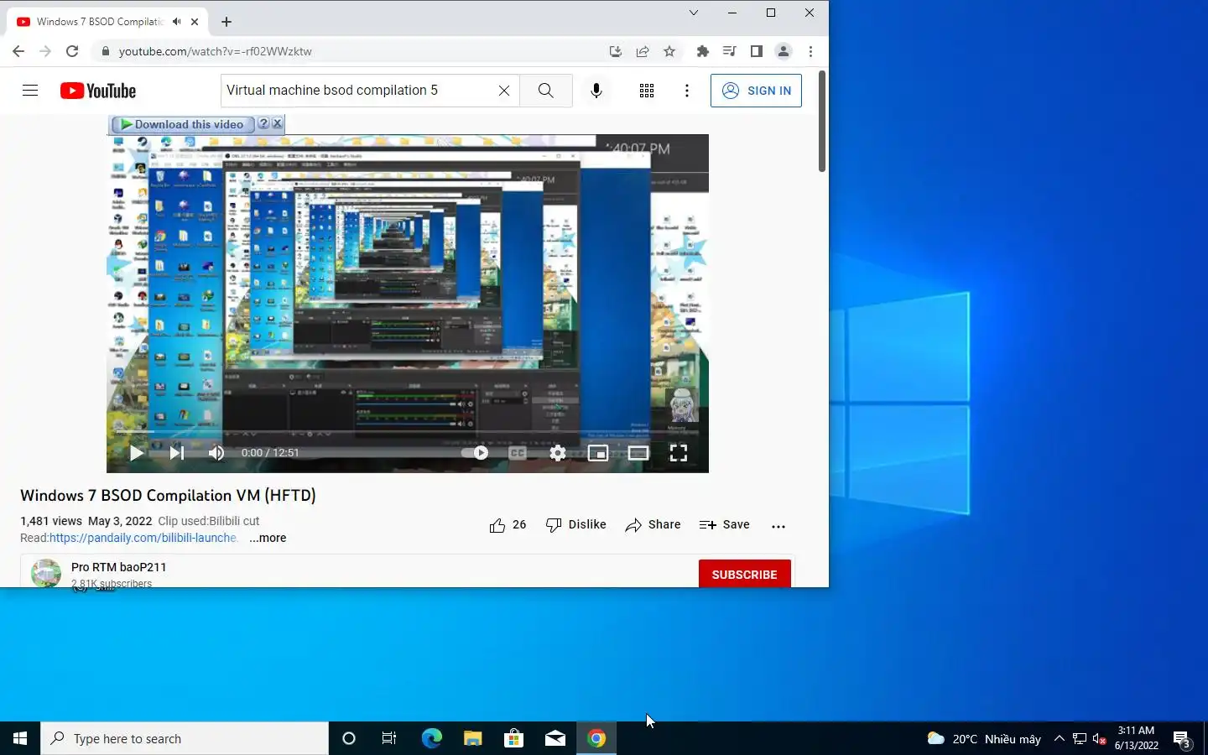
Task: Switch to the miniplayer
Action: pos(598,453)
